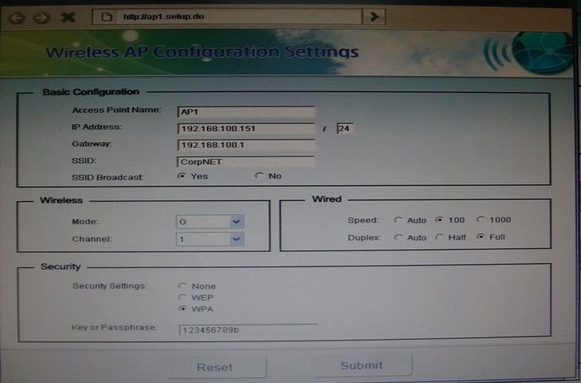
Task: Click the Reset button
Action: point(214,367)
